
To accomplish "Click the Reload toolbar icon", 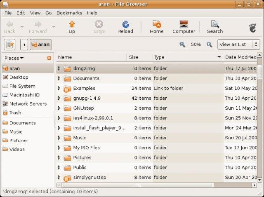I will coord(125,24).
